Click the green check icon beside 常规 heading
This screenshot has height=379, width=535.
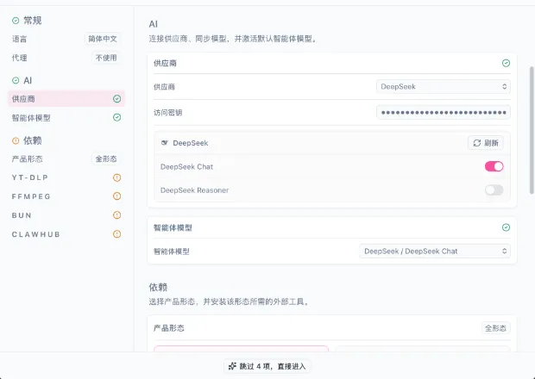[16, 21]
